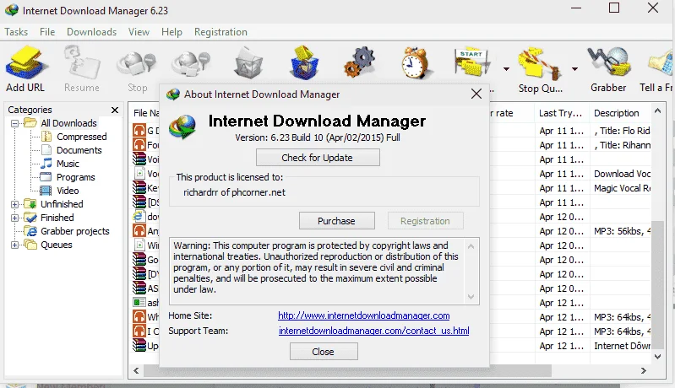Close the Categories panel

(x=115, y=110)
